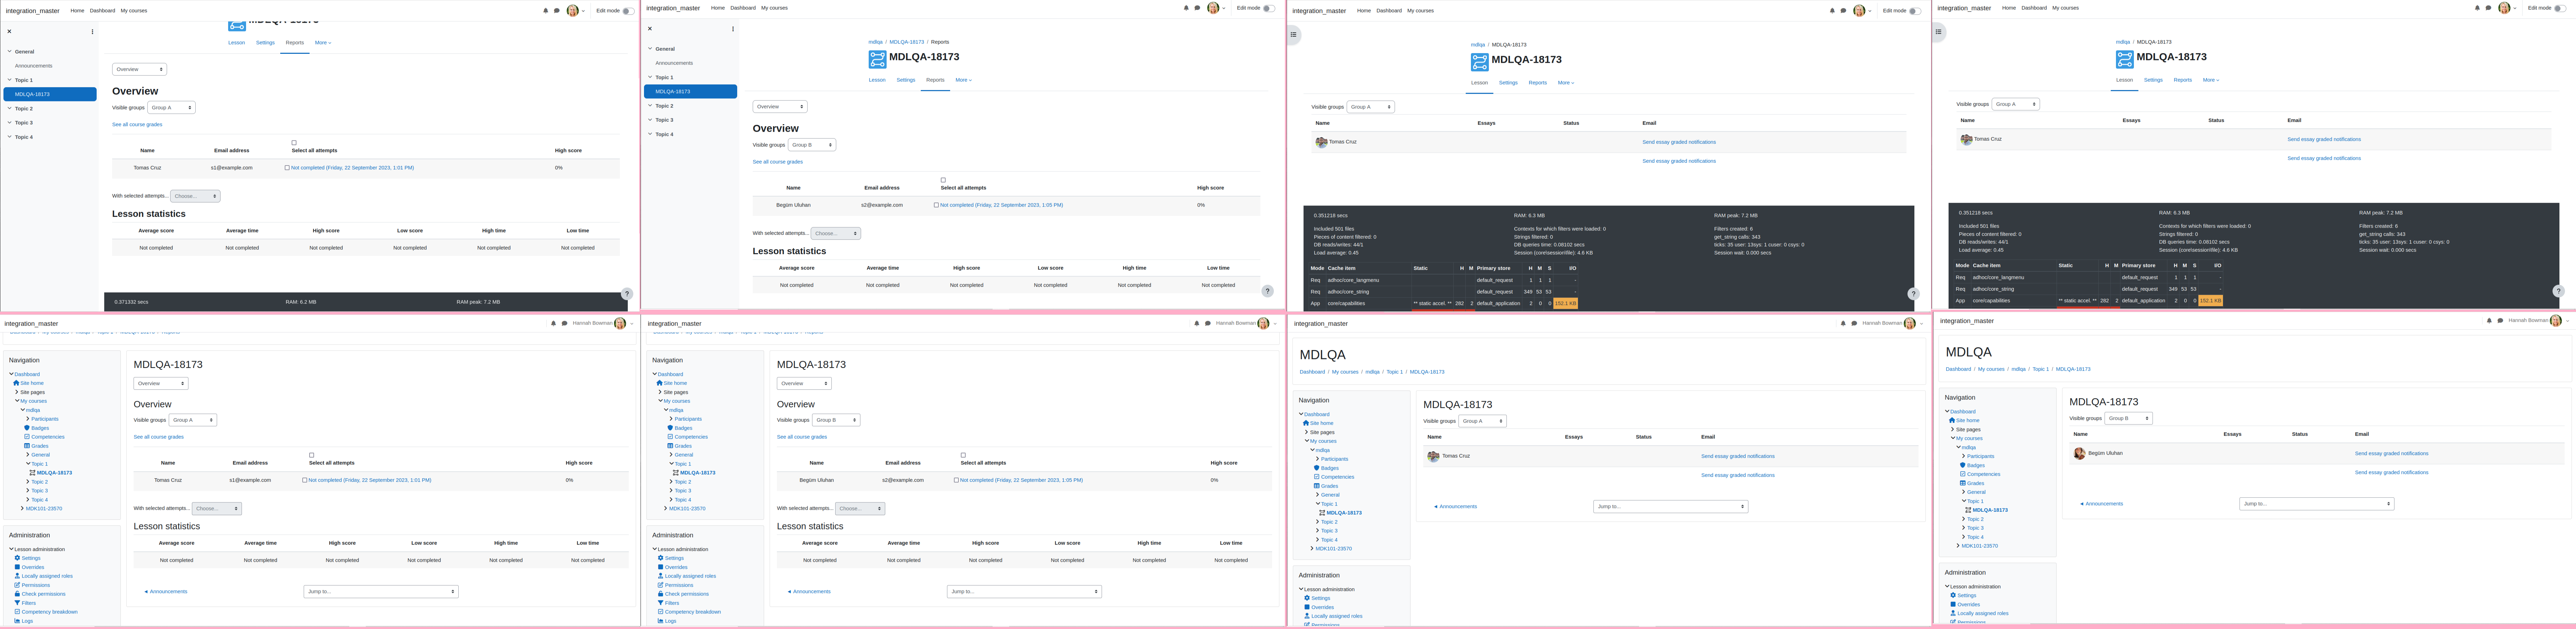Select MDLQA-18173 in course index beside s2@example.com report
Viewport: 2576px width, 629px height.
[690, 92]
